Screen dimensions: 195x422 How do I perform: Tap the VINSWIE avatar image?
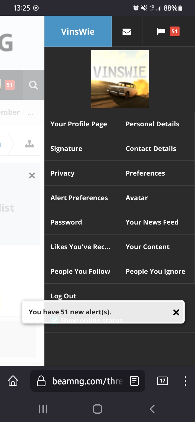(120, 79)
